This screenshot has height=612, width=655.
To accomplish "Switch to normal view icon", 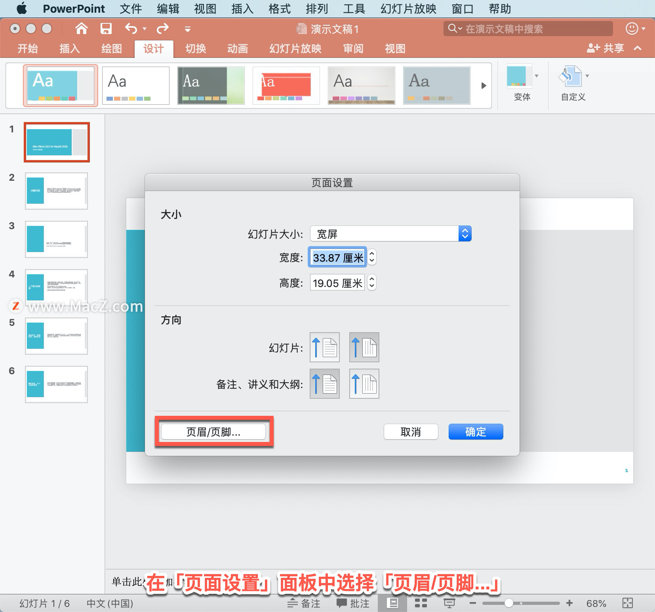I will [x=392, y=603].
